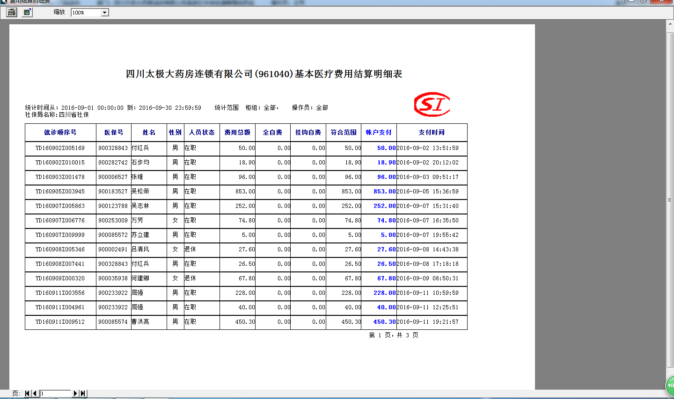Click the name 曹洪亮
Image resolution: width=674 pixels, height=399 pixels.
tap(140, 322)
